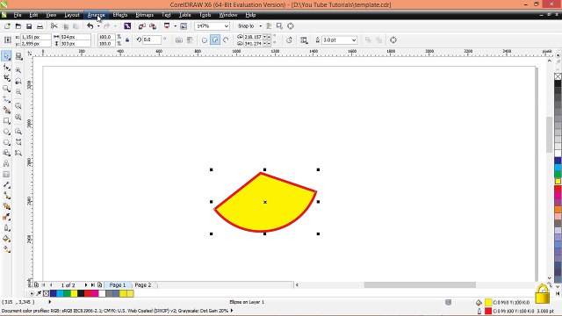Select the Polygon tool
Viewport: 562px width, 316px height.
point(6,142)
